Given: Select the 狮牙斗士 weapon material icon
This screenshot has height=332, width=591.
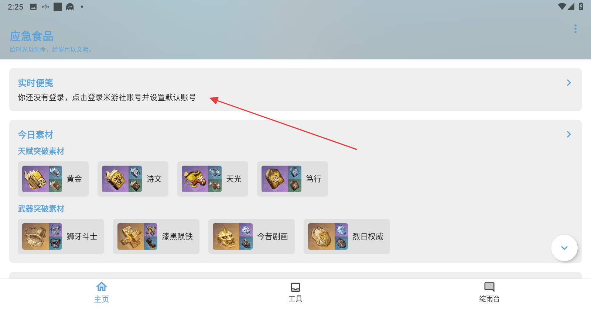Looking at the screenshot, I should pyautogui.click(x=42, y=236).
